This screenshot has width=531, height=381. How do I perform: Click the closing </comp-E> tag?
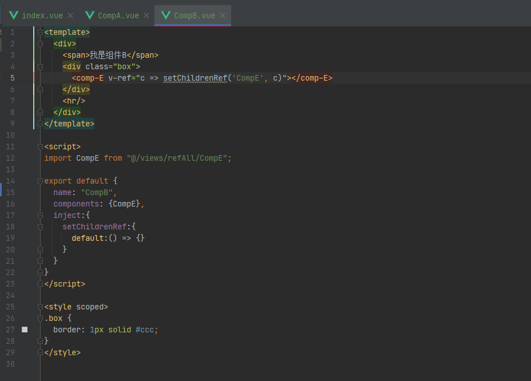(312, 78)
